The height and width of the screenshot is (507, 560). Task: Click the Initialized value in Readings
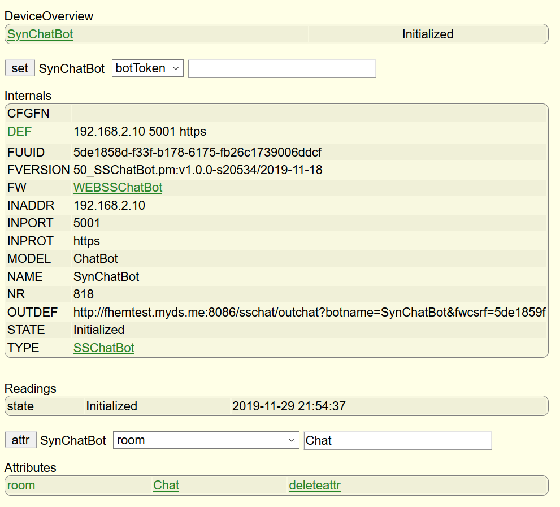tap(111, 406)
